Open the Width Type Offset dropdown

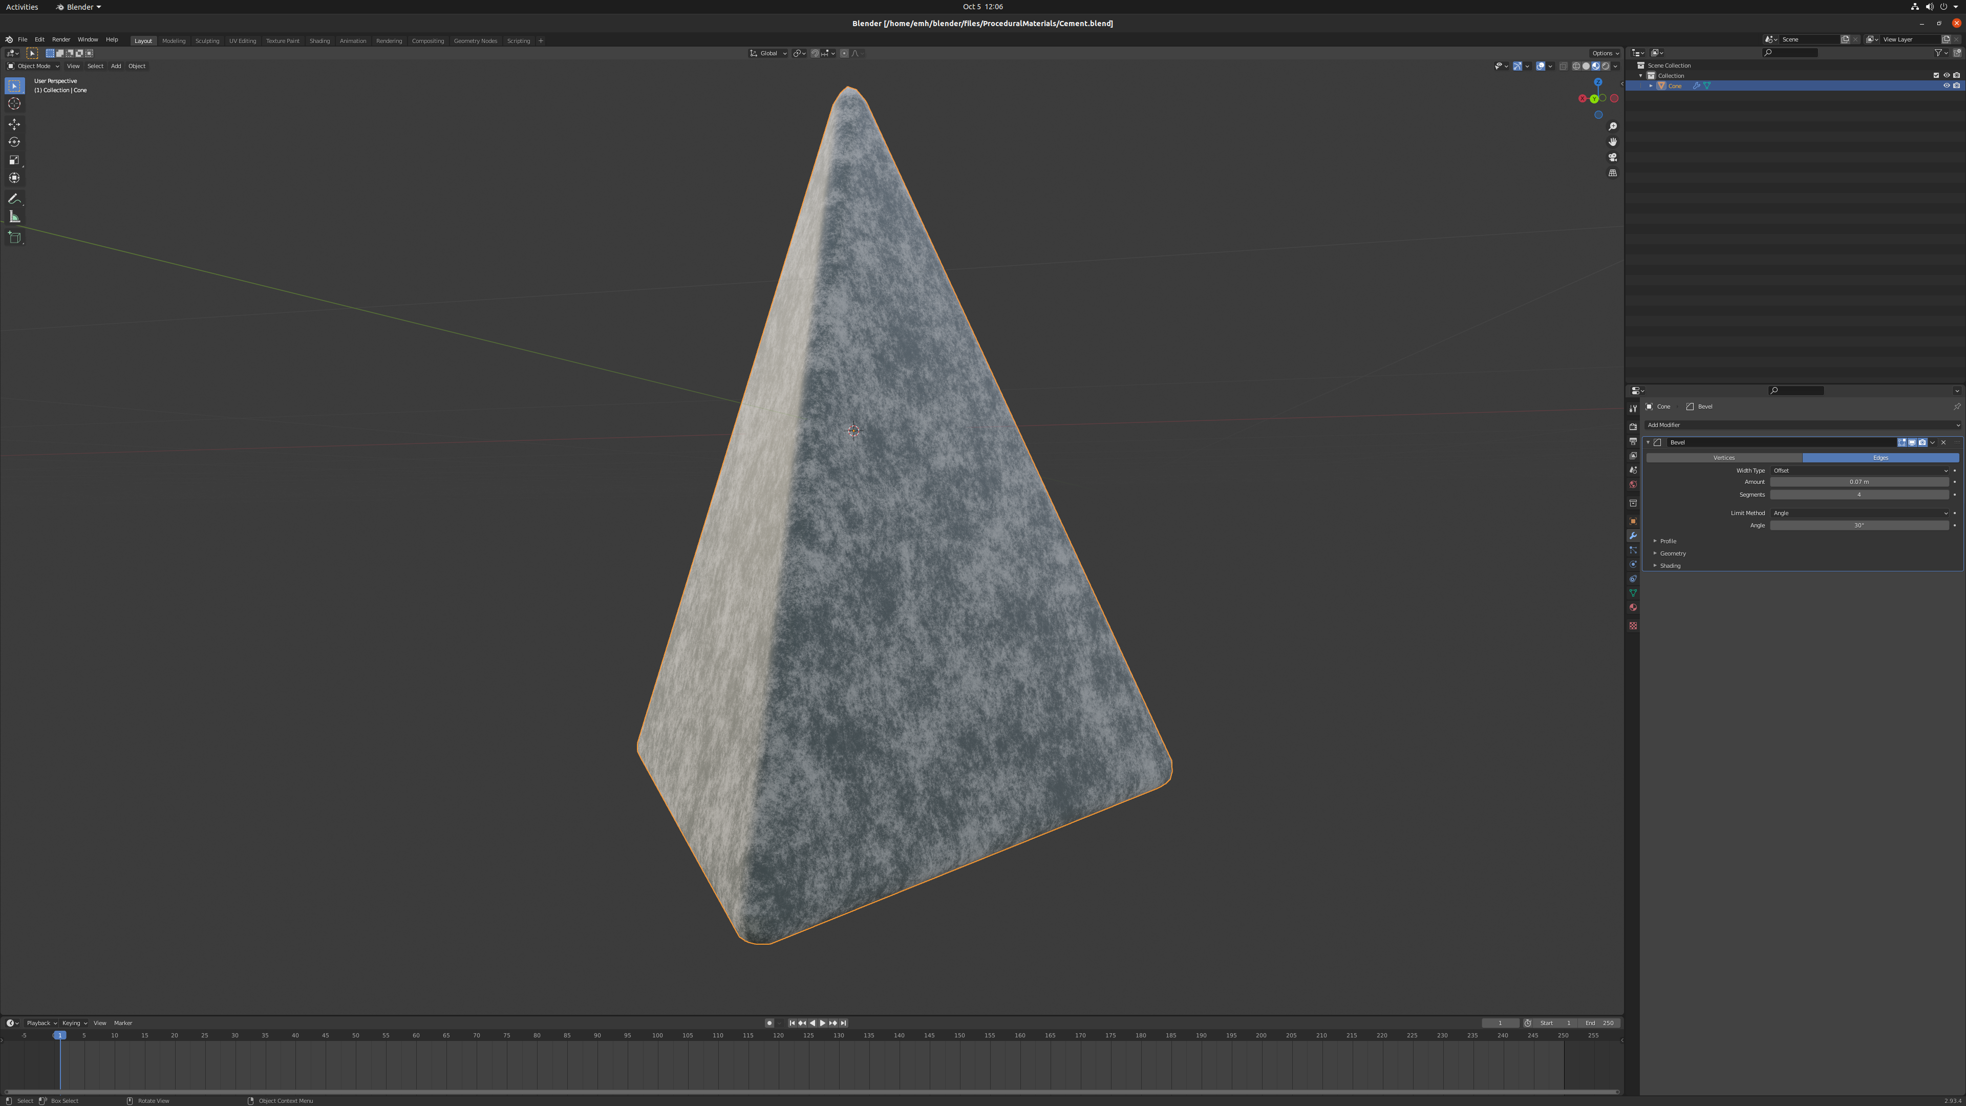click(1860, 471)
